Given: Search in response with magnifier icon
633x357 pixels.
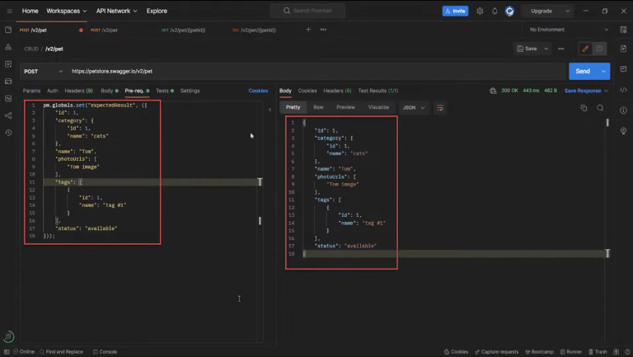Looking at the screenshot, I should pos(600,108).
